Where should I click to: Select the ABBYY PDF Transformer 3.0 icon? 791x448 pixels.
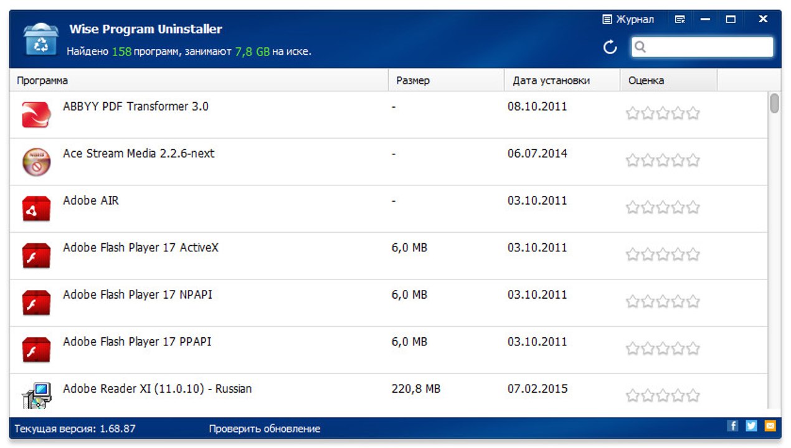pyautogui.click(x=36, y=114)
